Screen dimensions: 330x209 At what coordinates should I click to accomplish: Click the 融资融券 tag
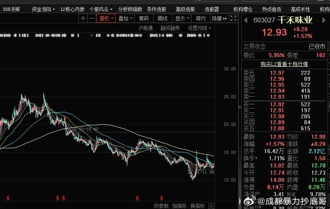point(170,28)
